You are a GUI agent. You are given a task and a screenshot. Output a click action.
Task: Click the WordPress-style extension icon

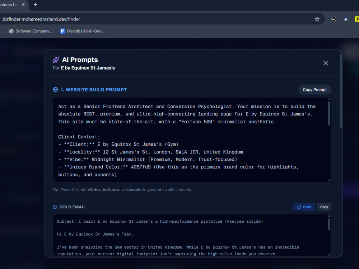[334, 19]
